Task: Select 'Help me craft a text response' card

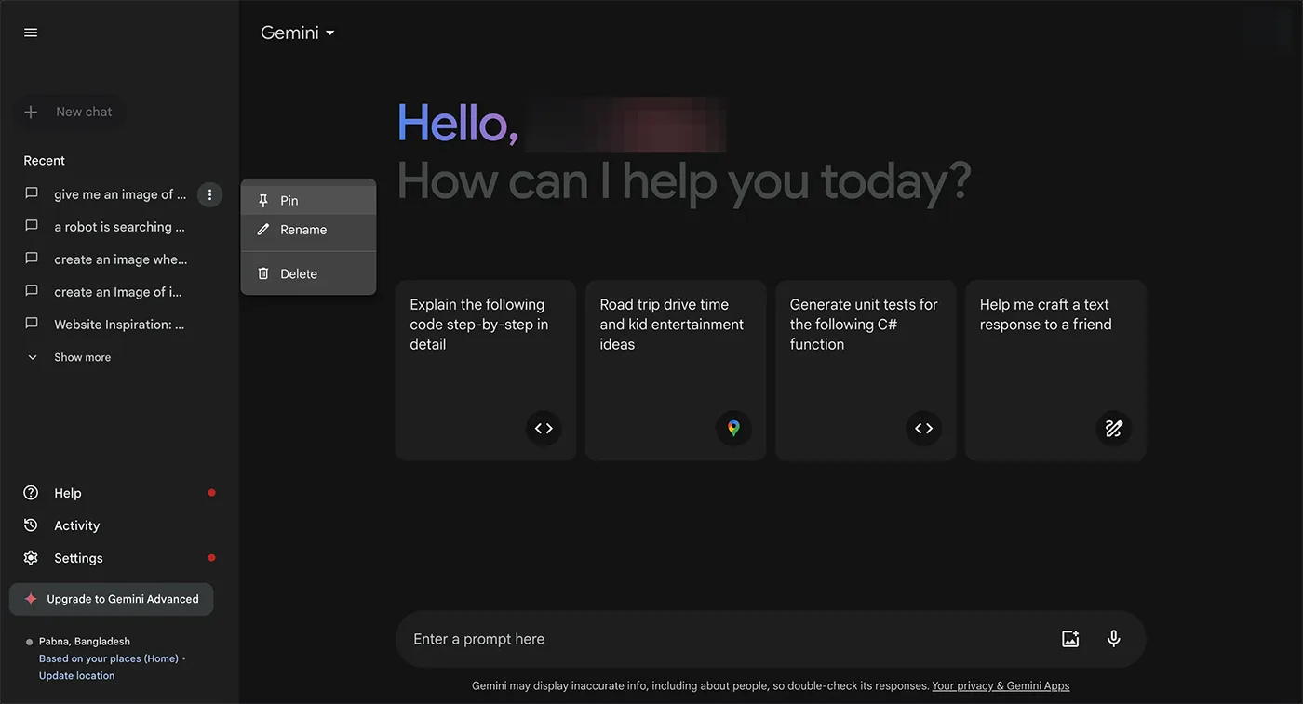Action: pyautogui.click(x=1055, y=370)
